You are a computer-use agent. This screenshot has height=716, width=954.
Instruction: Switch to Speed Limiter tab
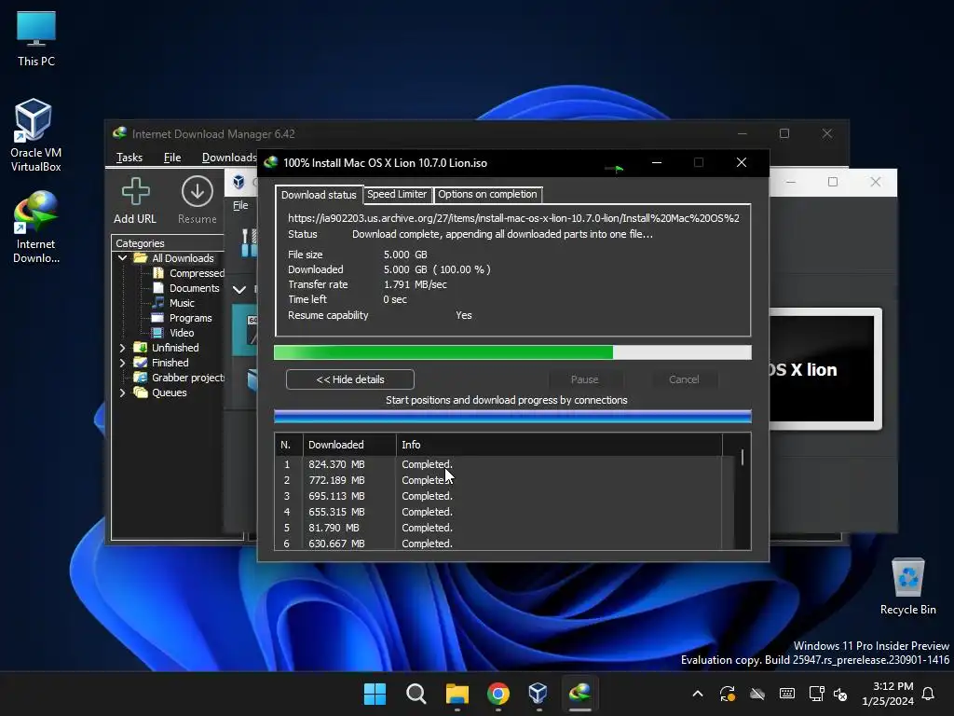397,194
